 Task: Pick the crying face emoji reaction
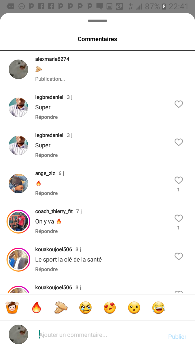86,308
